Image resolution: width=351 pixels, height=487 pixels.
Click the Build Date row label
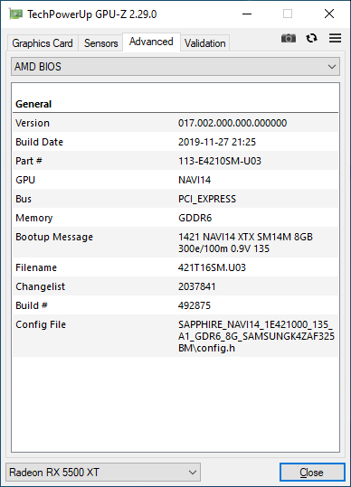(39, 142)
